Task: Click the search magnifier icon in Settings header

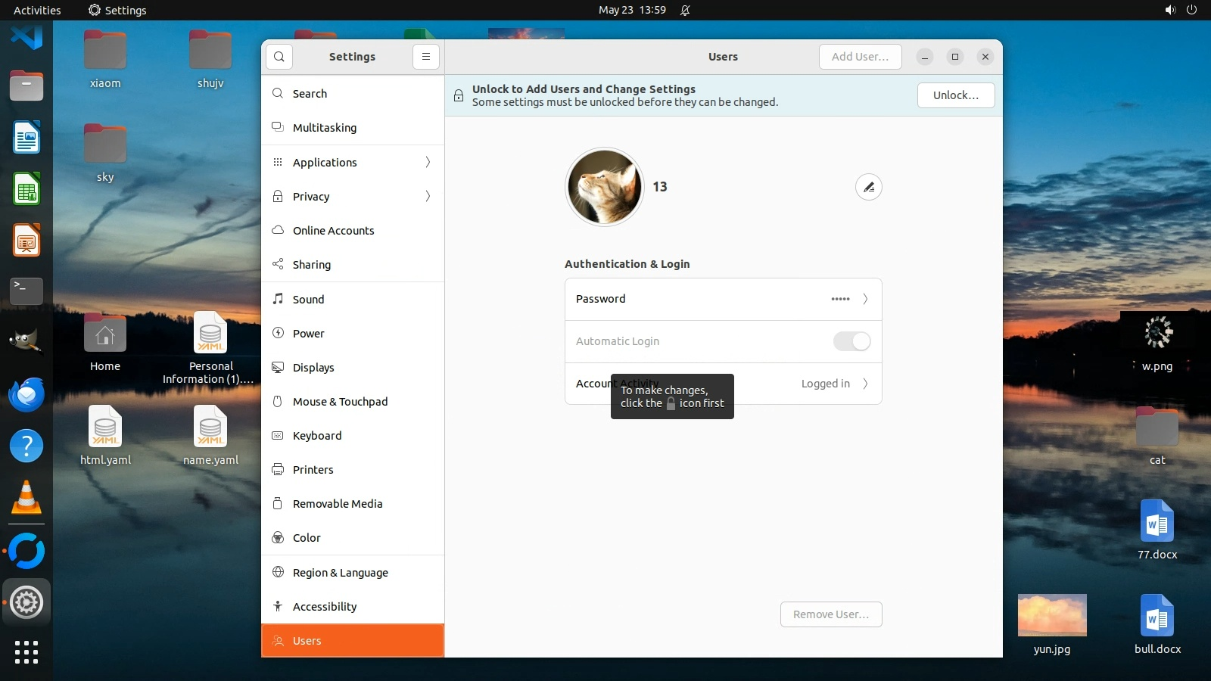Action: click(x=279, y=57)
